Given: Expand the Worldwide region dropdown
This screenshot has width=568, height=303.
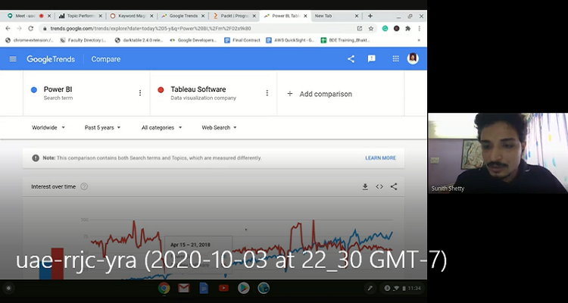Looking at the screenshot, I should tap(48, 127).
